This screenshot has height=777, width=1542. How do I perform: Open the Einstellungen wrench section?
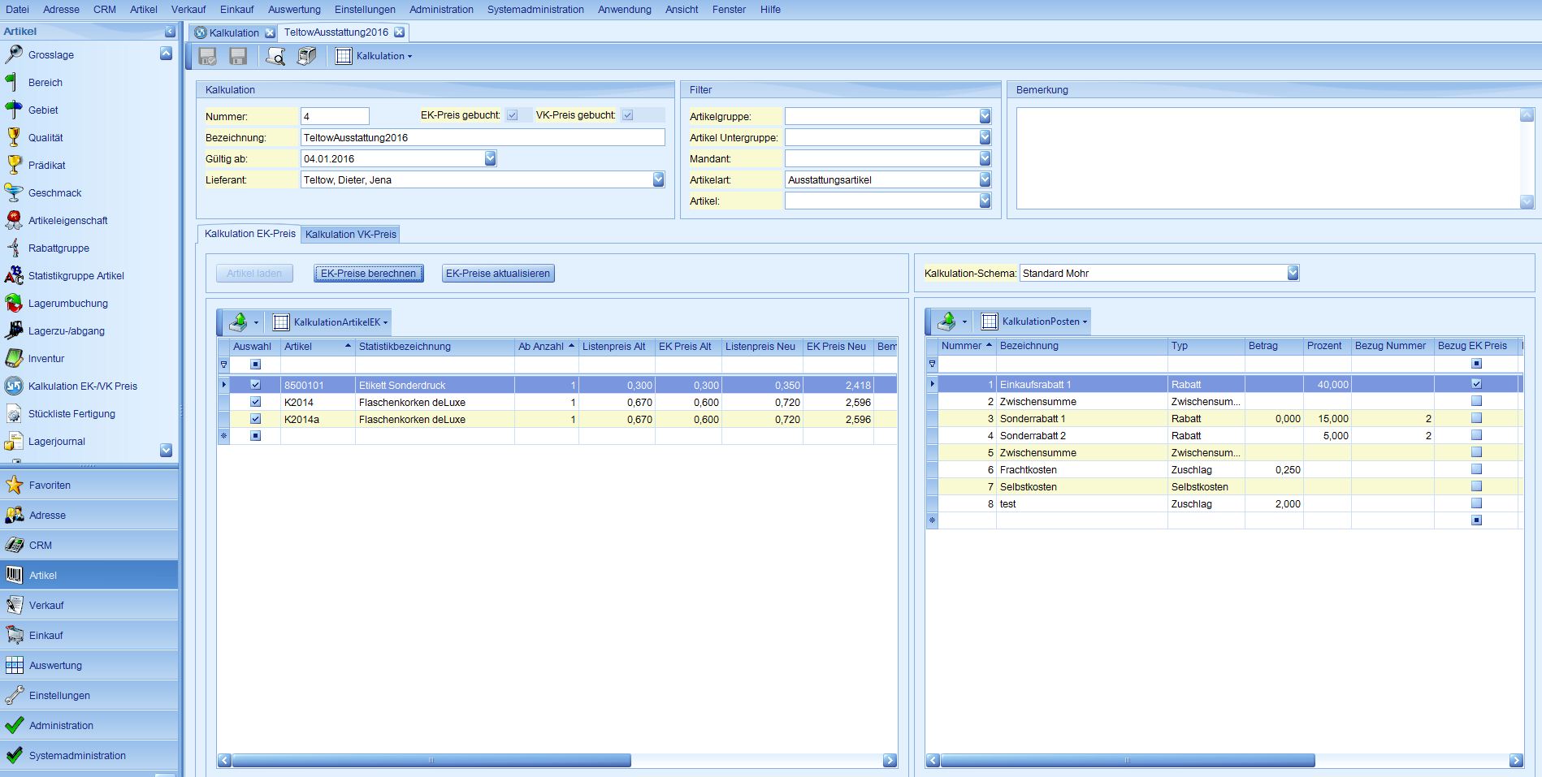pyautogui.click(x=89, y=696)
